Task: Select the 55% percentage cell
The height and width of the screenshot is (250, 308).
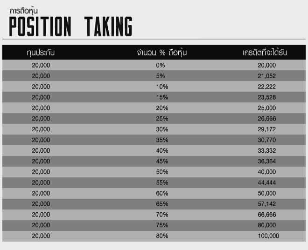Action: 162,182
